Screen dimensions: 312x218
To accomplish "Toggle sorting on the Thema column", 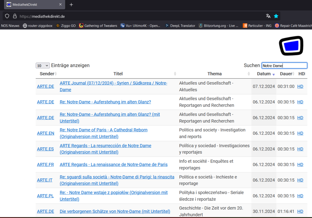I will click(215, 74).
